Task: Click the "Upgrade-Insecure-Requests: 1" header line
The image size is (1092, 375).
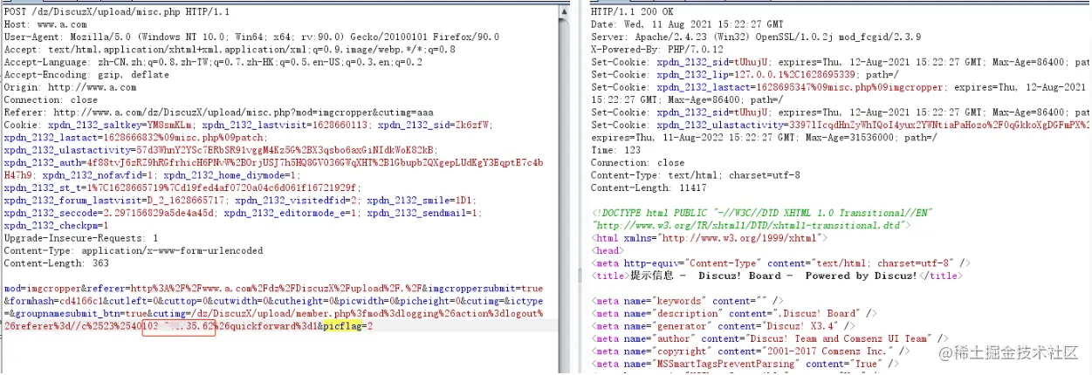Action: [x=81, y=238]
